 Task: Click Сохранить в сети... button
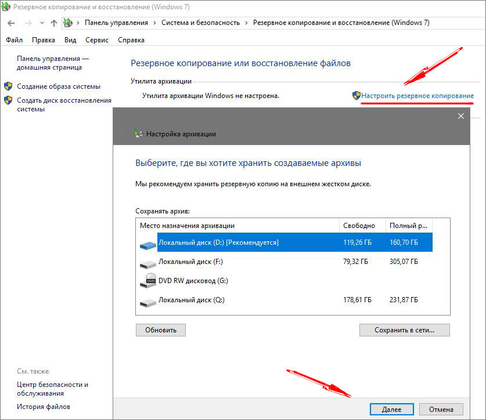[405, 330]
